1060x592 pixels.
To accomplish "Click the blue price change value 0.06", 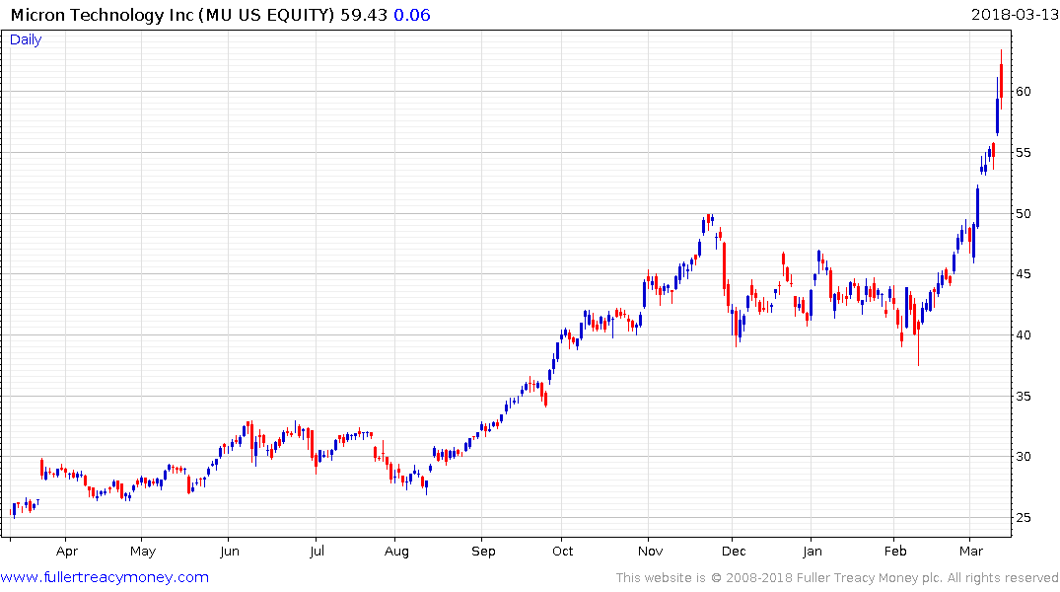I will tap(412, 15).
